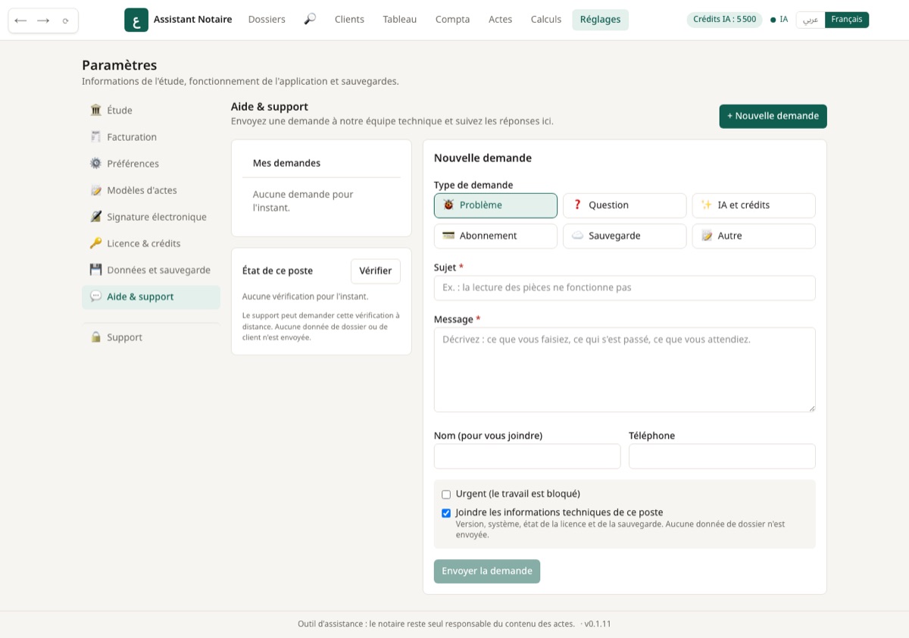Click the Licence & crédits key icon
The width and height of the screenshot is (909, 638).
(x=95, y=243)
